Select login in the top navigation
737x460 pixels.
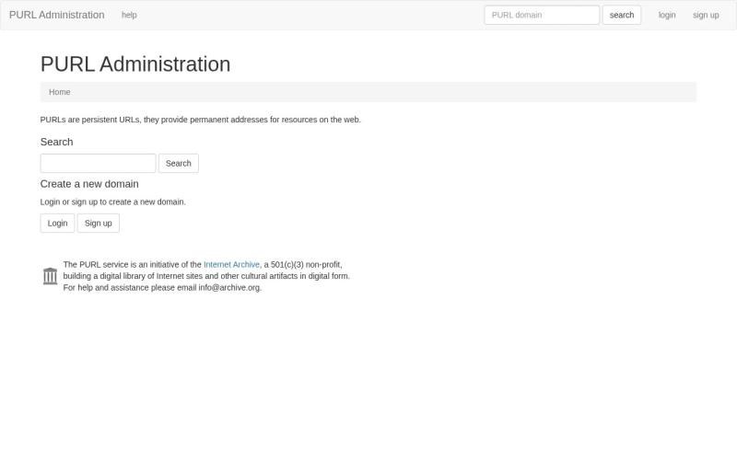pyautogui.click(x=666, y=15)
